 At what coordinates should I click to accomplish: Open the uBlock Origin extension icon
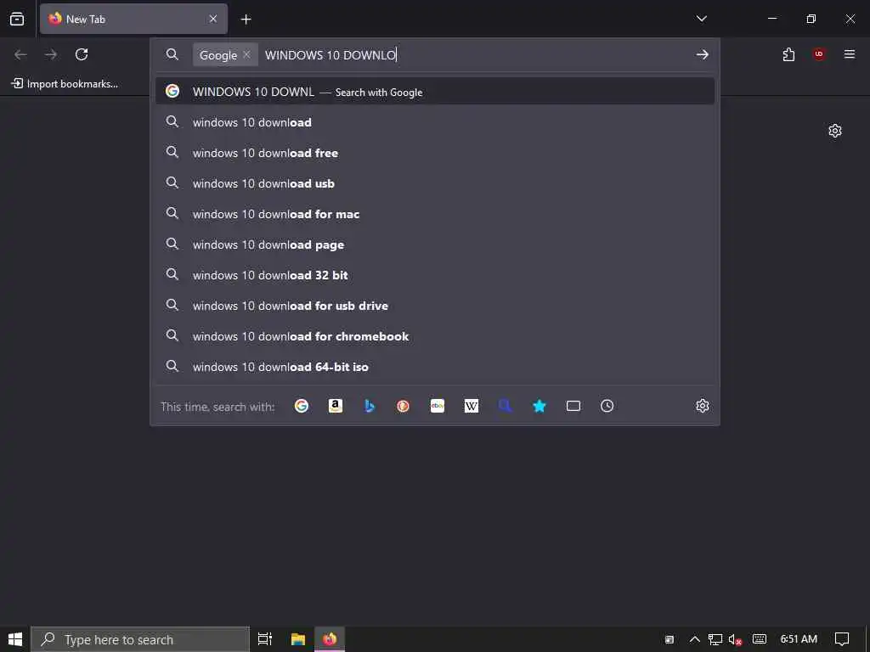click(x=819, y=54)
